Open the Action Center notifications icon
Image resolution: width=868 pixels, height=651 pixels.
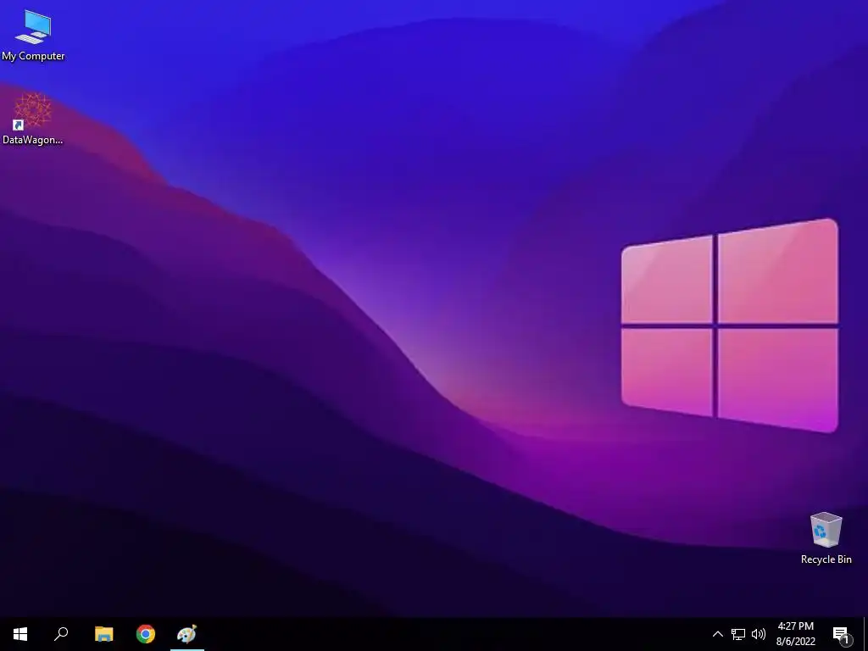[842, 634]
